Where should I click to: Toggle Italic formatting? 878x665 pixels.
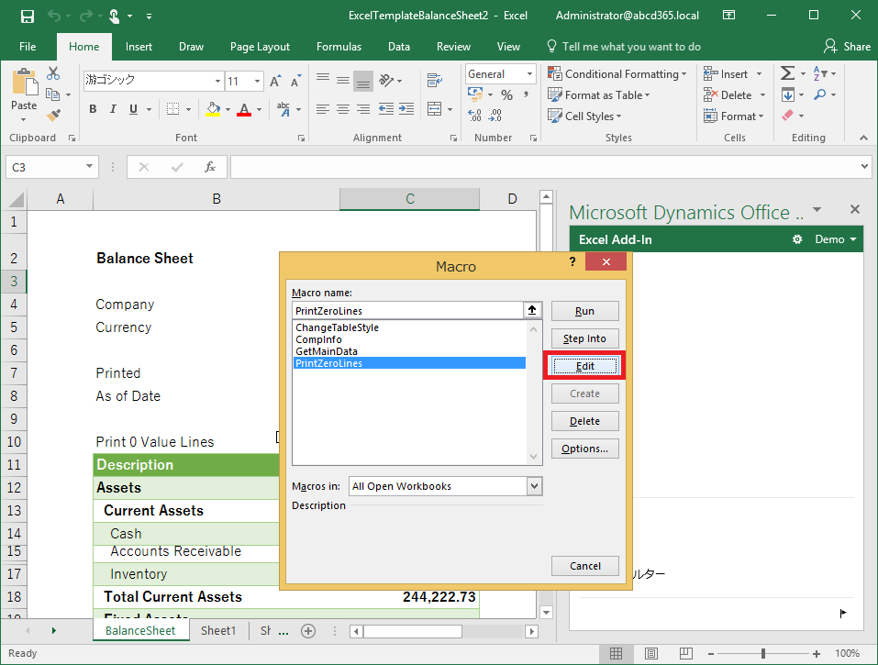pyautogui.click(x=113, y=109)
